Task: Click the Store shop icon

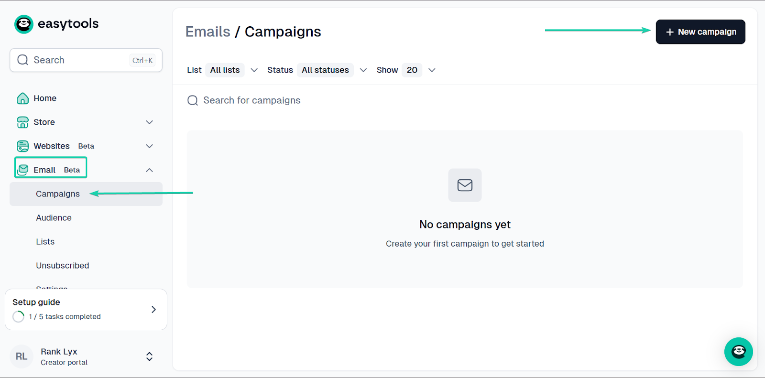Action: click(22, 122)
